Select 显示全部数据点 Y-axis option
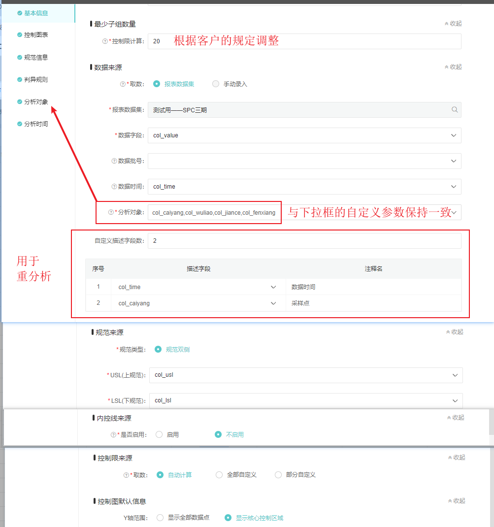The height and width of the screenshot is (527, 494). click(160, 518)
